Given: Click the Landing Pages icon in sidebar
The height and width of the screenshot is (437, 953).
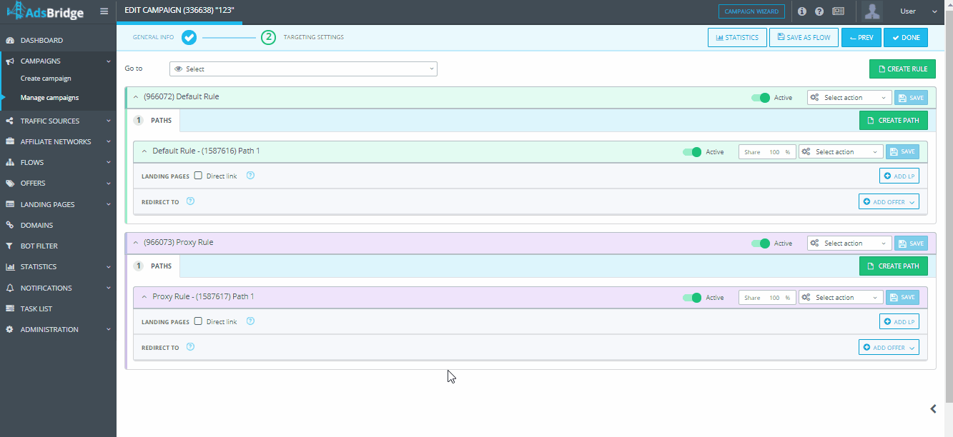Looking at the screenshot, I should tap(10, 204).
